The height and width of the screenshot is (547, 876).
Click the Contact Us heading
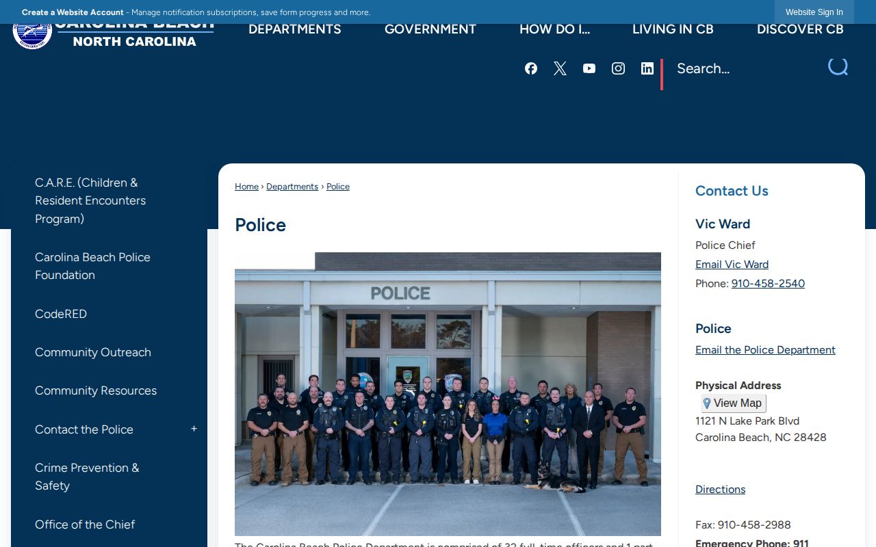tap(732, 191)
